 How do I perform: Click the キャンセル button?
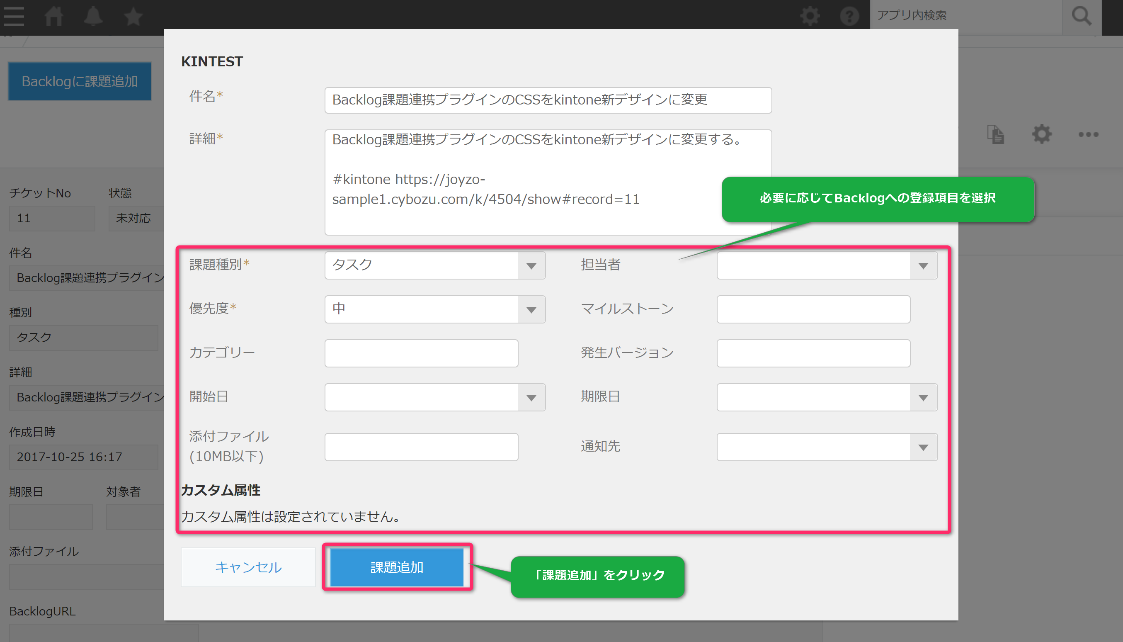click(x=248, y=567)
